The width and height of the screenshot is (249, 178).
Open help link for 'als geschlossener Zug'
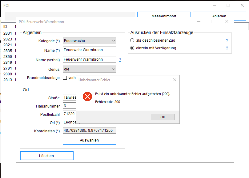227,40
